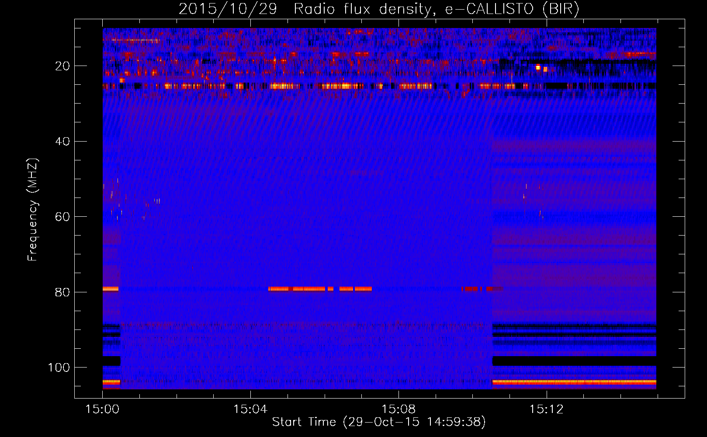The width and height of the screenshot is (707, 437).
Task: Click the 15:08 time tick label
Action: pyautogui.click(x=399, y=409)
